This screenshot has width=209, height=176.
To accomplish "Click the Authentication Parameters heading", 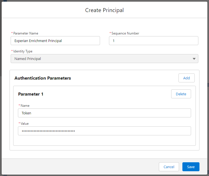I will click(43, 78).
